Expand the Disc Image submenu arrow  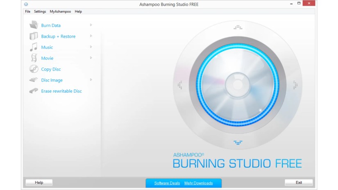pyautogui.click(x=91, y=80)
